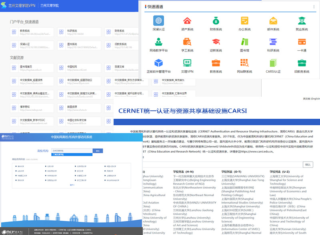
Task: Select 东北大学(Northeastern University) in CARSI list
Action: point(194,189)
